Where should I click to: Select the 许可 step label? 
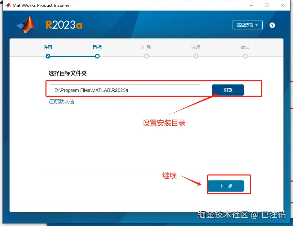48,47
